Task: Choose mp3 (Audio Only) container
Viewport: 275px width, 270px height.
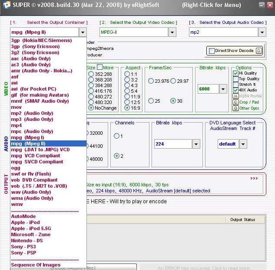Action: [x=48, y=119]
